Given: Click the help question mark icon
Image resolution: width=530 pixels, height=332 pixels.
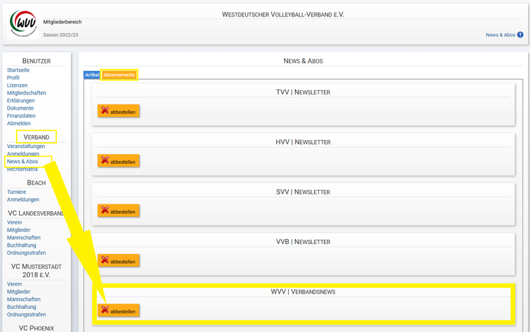Looking at the screenshot, I should (x=520, y=34).
